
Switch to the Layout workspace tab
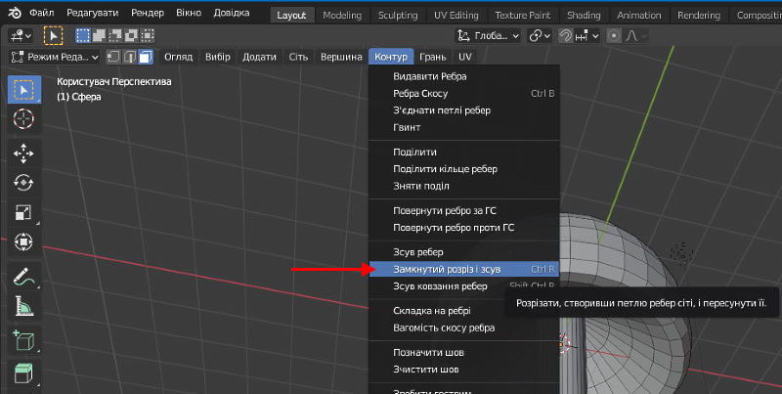(291, 15)
